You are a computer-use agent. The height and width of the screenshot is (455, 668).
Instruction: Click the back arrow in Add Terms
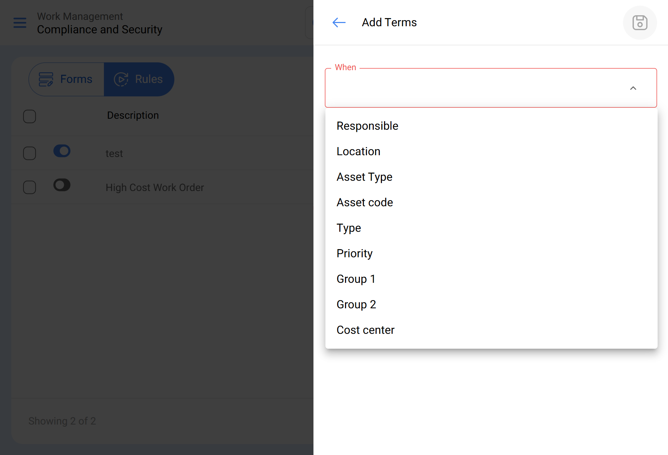pos(339,23)
